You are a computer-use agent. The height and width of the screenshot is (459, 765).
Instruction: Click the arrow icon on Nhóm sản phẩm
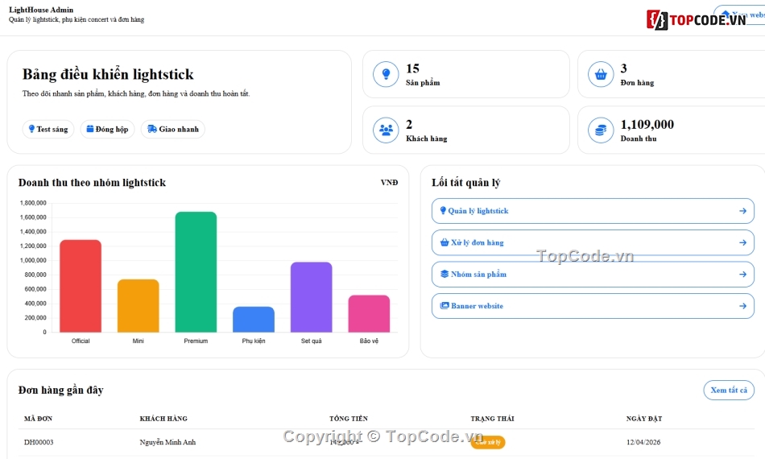tap(742, 274)
